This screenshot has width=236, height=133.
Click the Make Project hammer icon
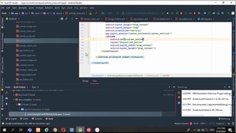pyautogui.click(x=96, y=13)
